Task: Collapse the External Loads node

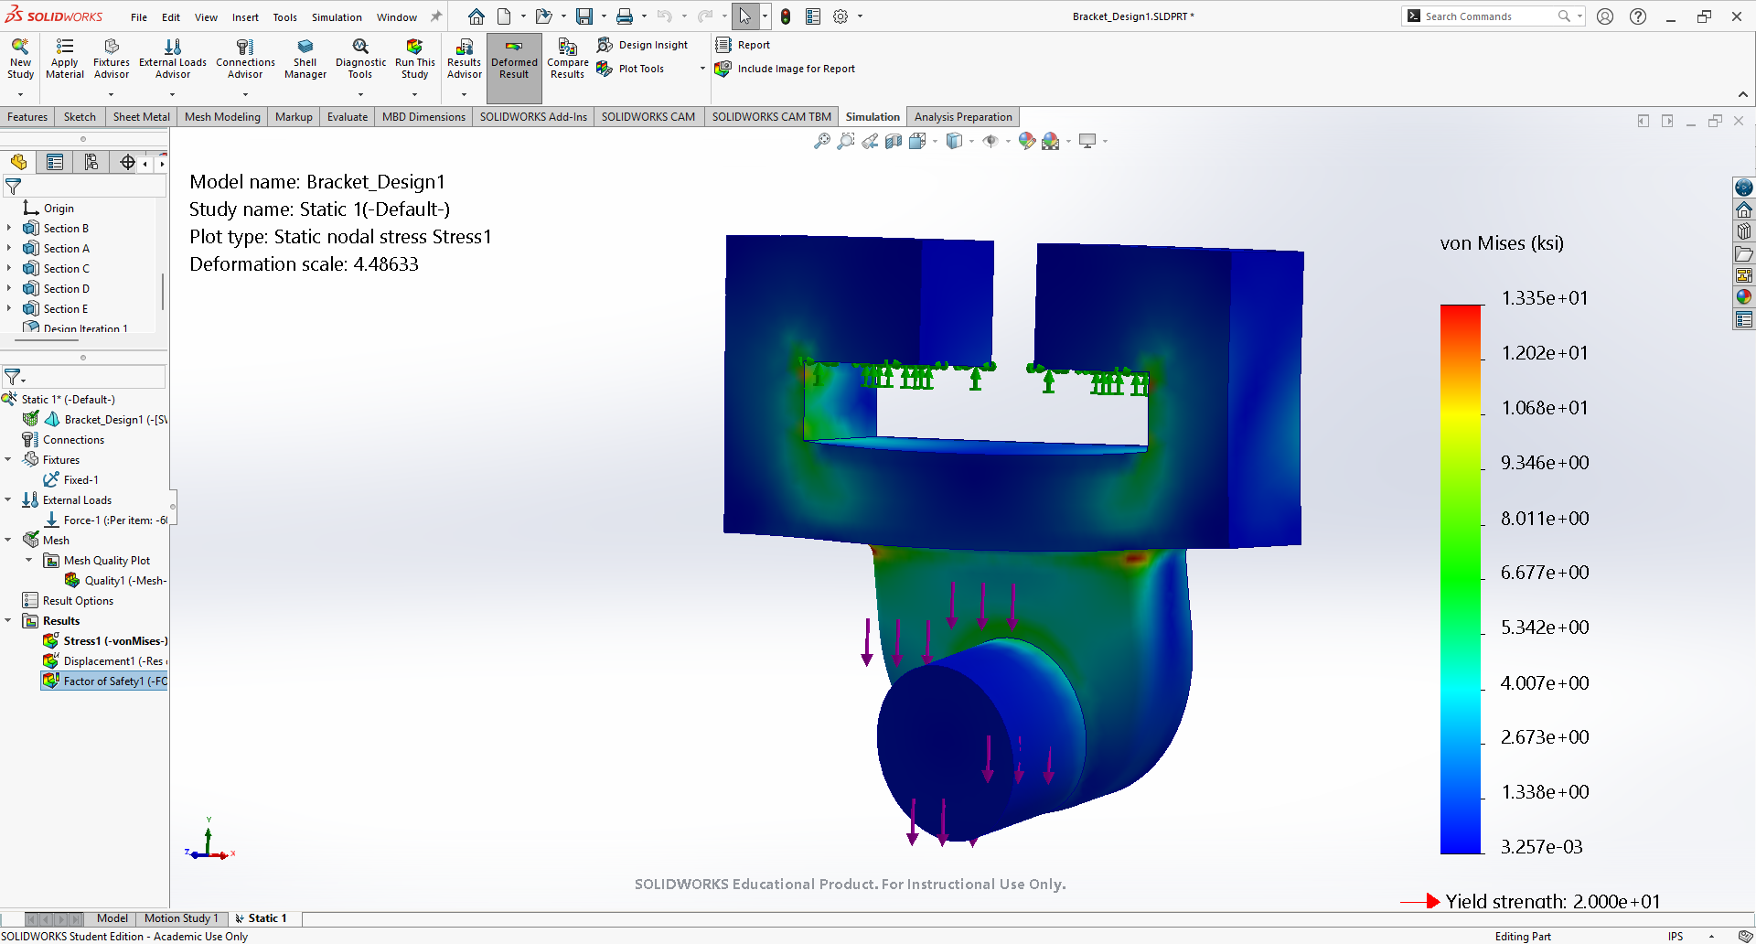Action: coord(8,500)
